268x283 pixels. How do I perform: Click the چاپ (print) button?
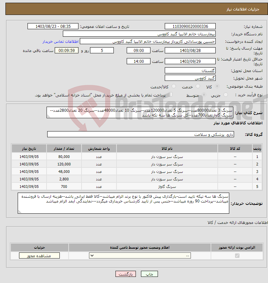tap(149, 274)
